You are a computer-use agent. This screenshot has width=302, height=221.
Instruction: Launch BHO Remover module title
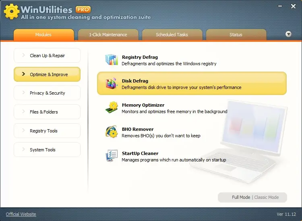point(138,129)
